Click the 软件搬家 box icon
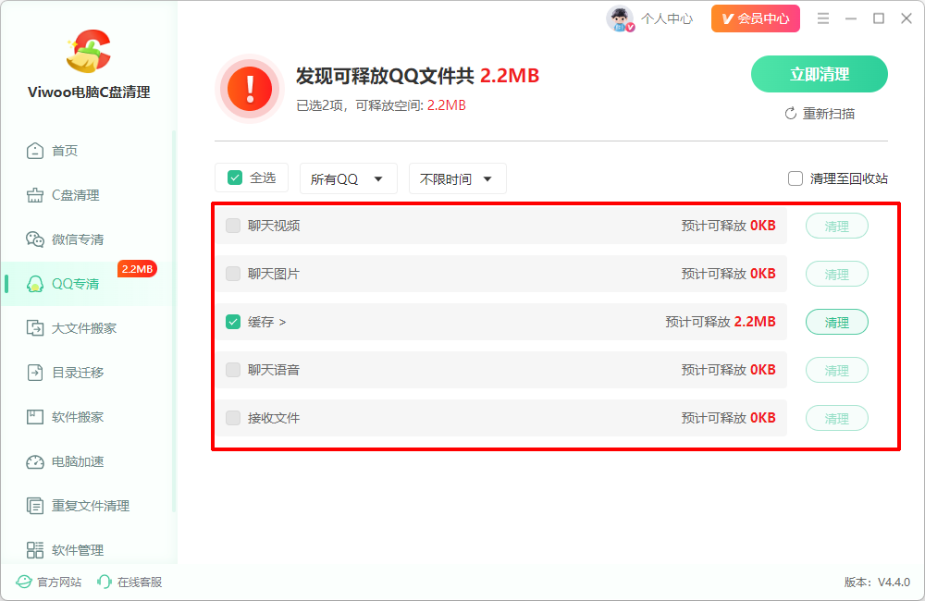The width and height of the screenshot is (925, 601). (35, 417)
